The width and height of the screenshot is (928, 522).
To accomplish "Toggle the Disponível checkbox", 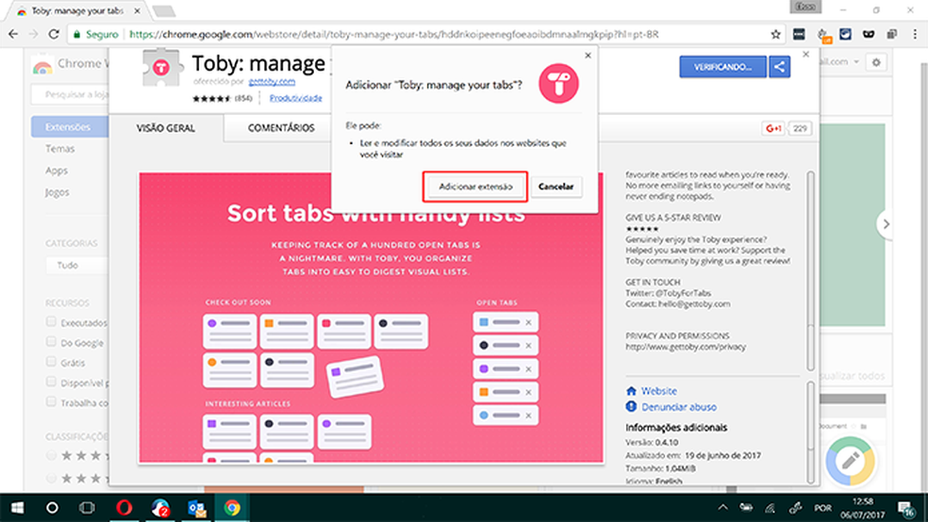I will click(51, 382).
